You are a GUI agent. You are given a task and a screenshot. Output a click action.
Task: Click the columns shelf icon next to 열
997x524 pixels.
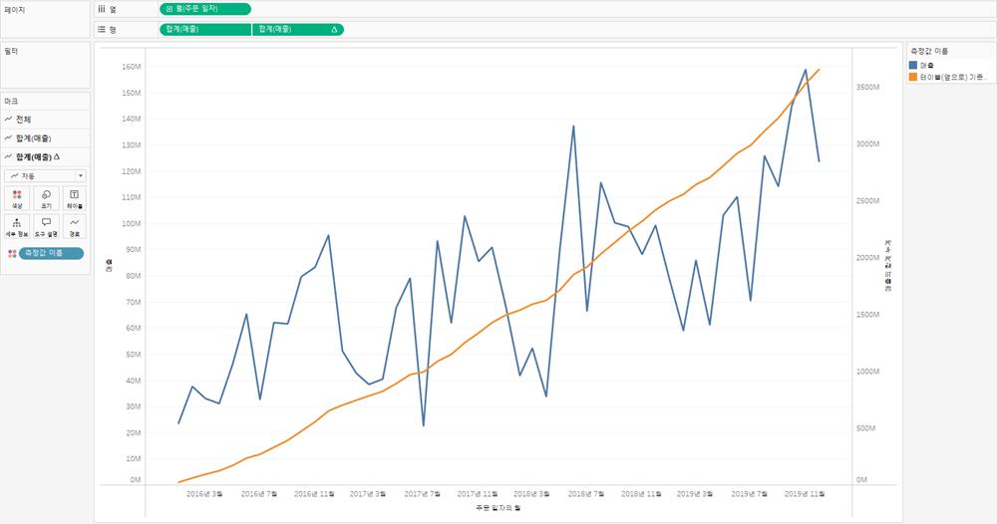point(101,9)
